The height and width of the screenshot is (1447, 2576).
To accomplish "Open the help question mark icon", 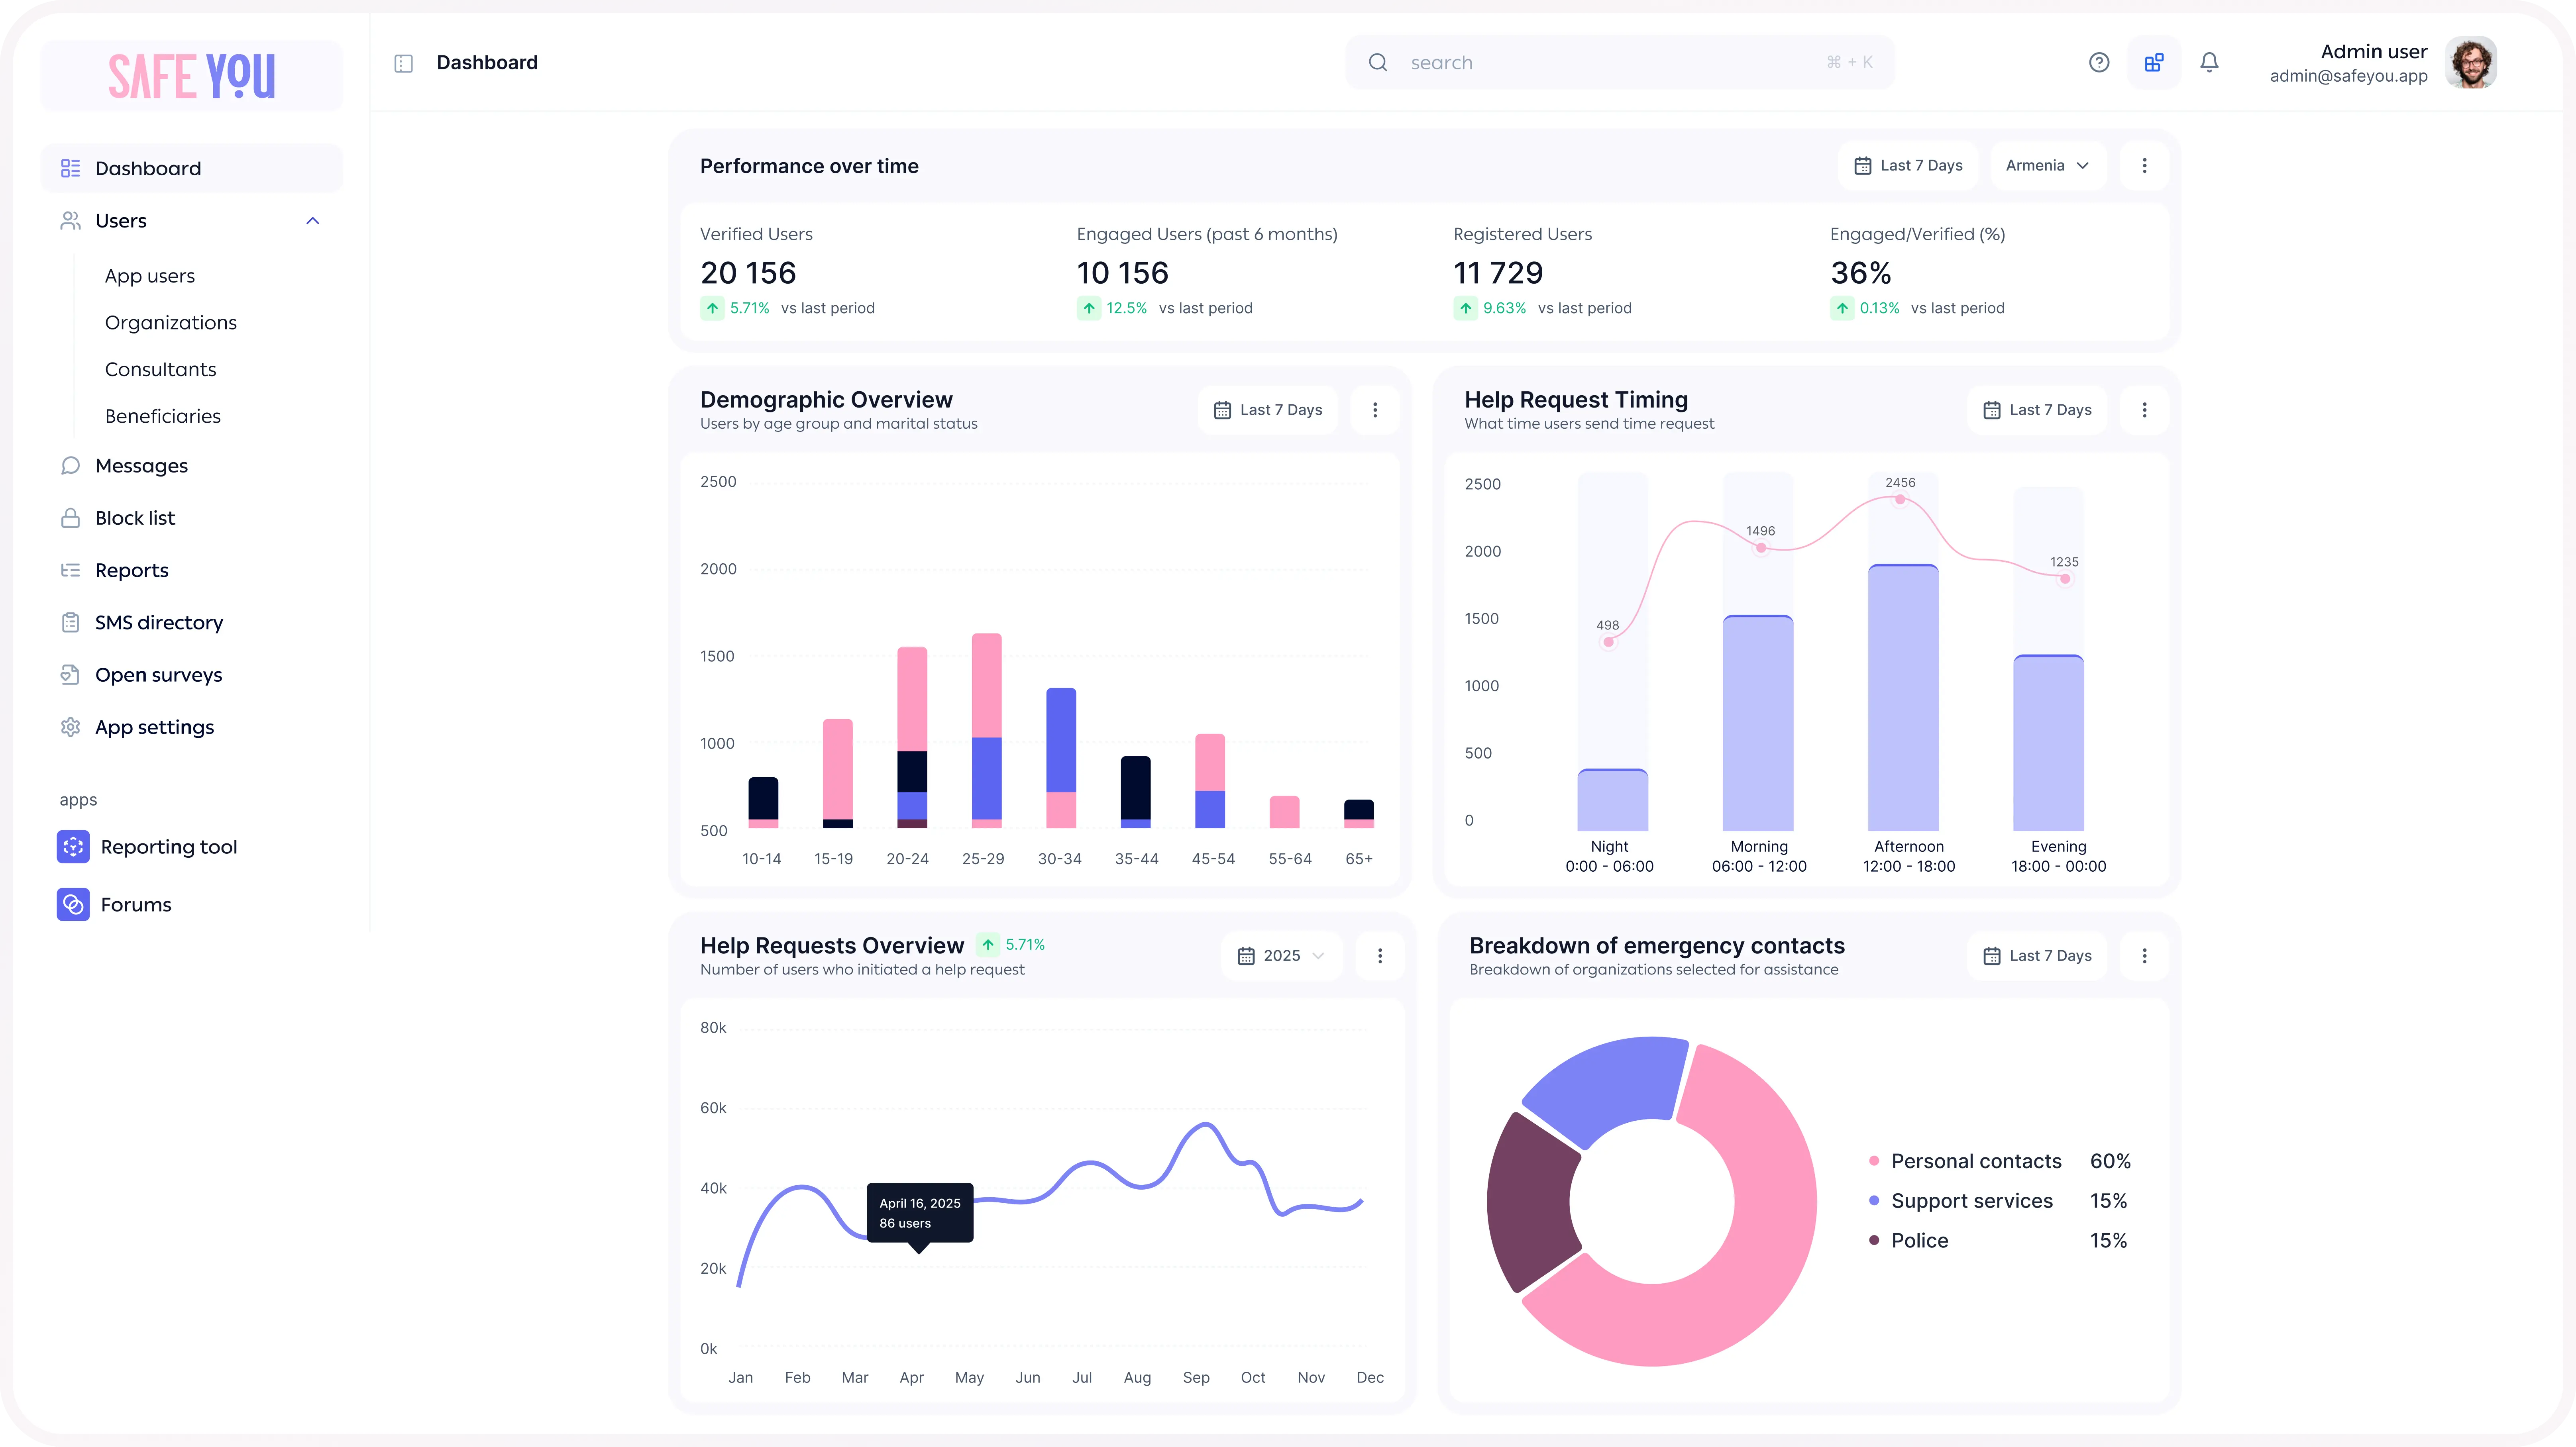I will pos(2099,62).
